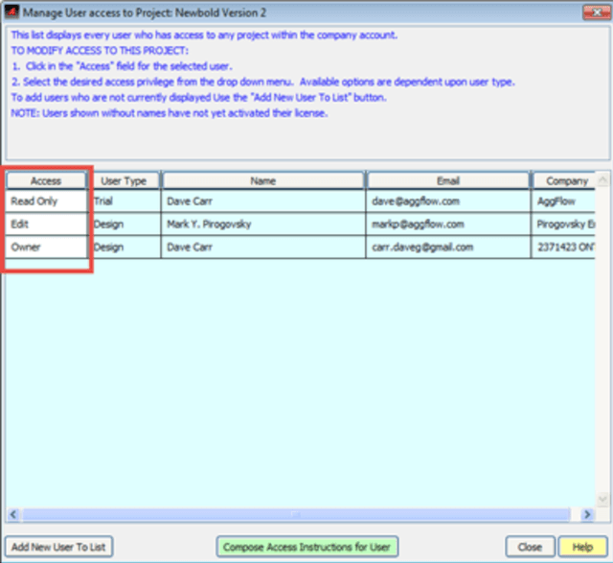Click the horizontal scrollbar below the table

point(297,515)
